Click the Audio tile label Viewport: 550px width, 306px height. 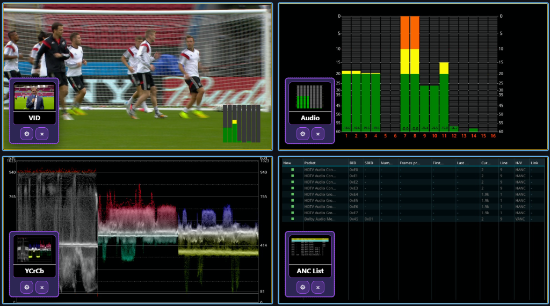coord(310,118)
